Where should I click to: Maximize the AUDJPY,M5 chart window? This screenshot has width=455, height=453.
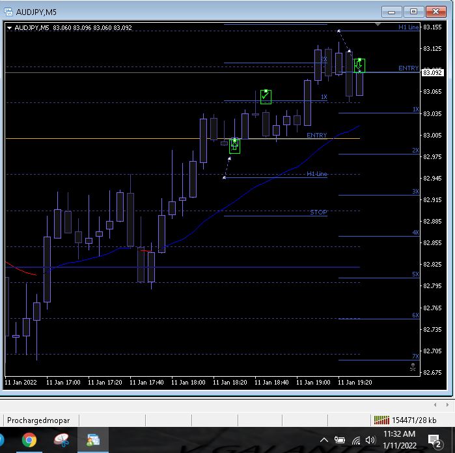coord(413,12)
